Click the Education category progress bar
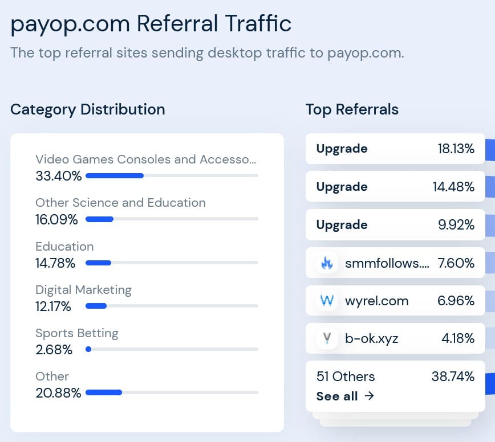This screenshot has height=442, width=495. tap(172, 263)
